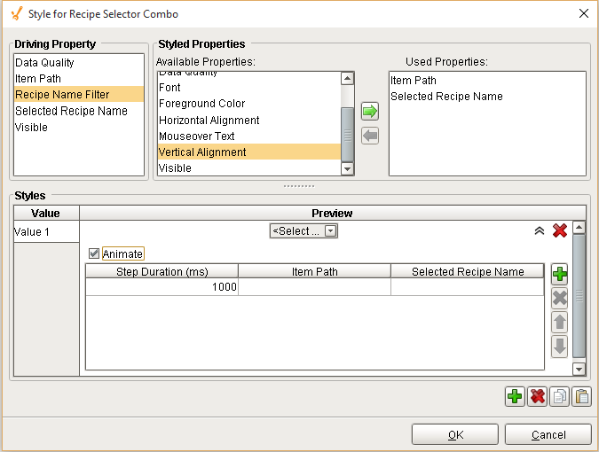Click left arrow to remove used property
Image resolution: width=599 pixels, height=452 pixels.
coord(370,136)
